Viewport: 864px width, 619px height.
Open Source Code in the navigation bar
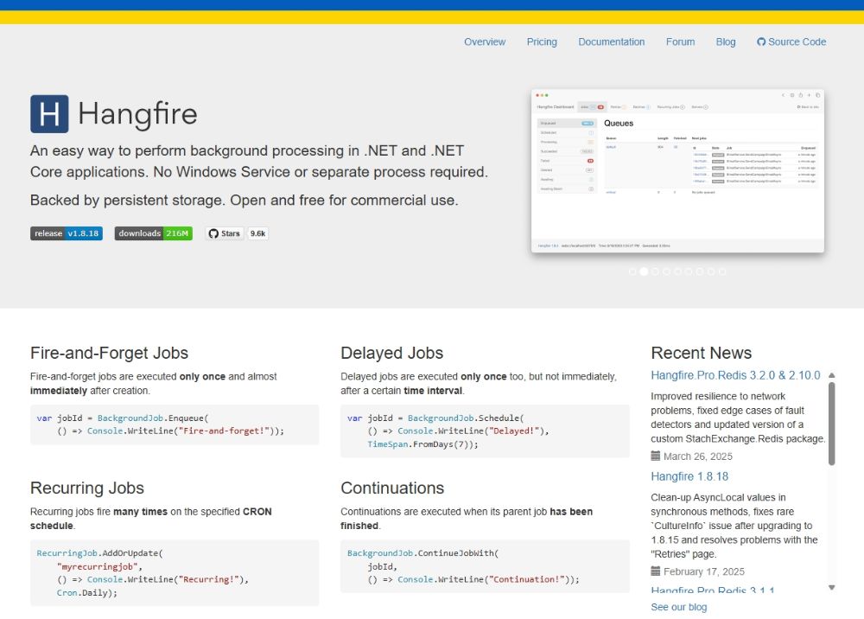tap(791, 41)
